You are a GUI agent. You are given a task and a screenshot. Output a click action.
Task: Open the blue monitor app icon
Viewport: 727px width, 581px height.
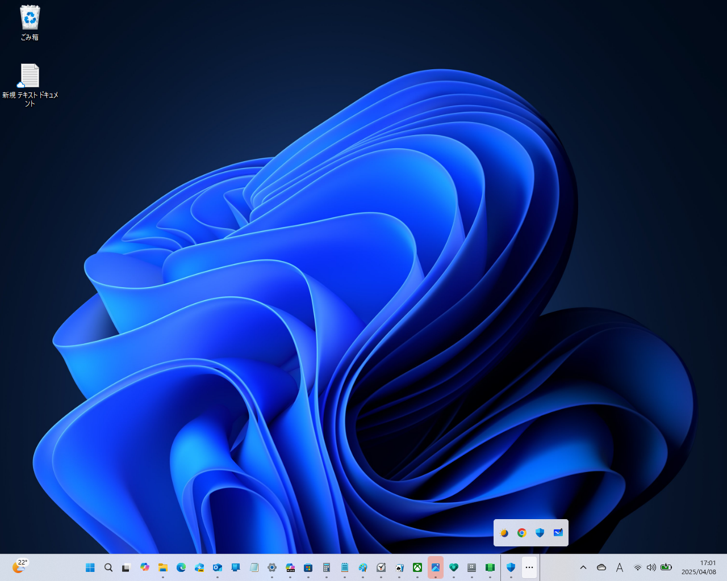click(236, 567)
